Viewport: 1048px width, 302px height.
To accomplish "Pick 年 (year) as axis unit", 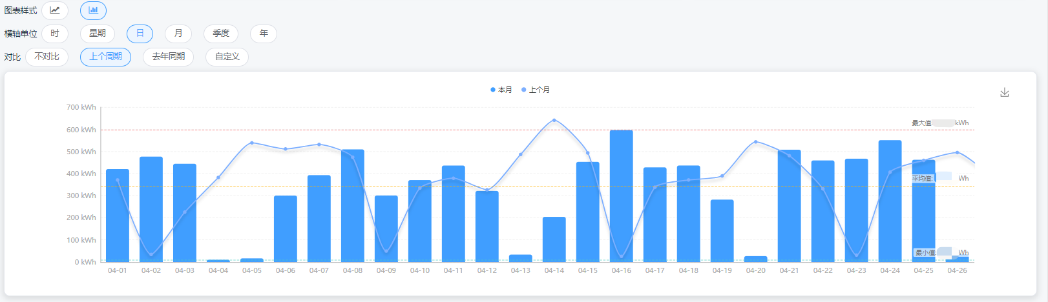I will pos(264,34).
